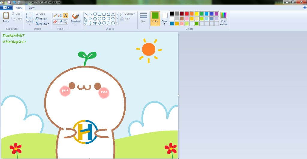Viewport: 307px width, 159px height.
Task: Choose the Pentagon shape
Action: coord(95,19)
